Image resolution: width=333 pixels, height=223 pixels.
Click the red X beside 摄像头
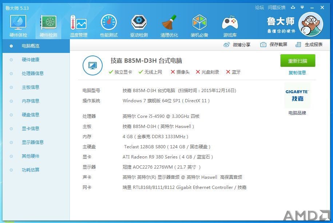pyautogui.click(x=173, y=72)
